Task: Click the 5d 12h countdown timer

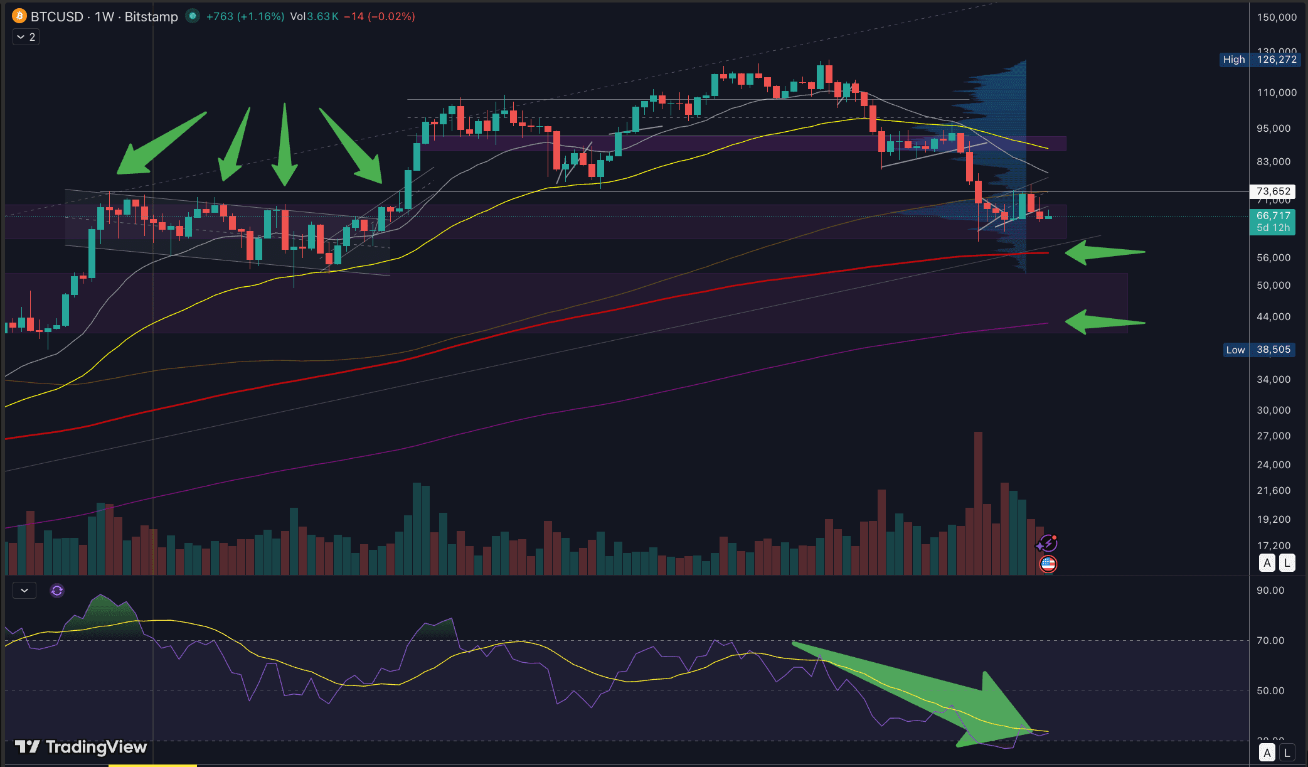Action: coord(1273,227)
